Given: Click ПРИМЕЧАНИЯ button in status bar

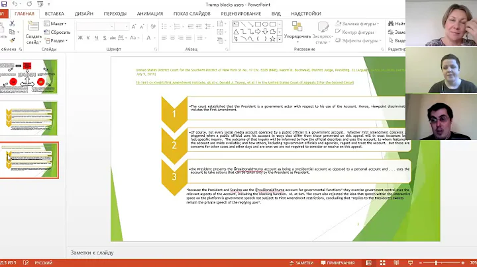Looking at the screenshot, I should pos(338,263).
